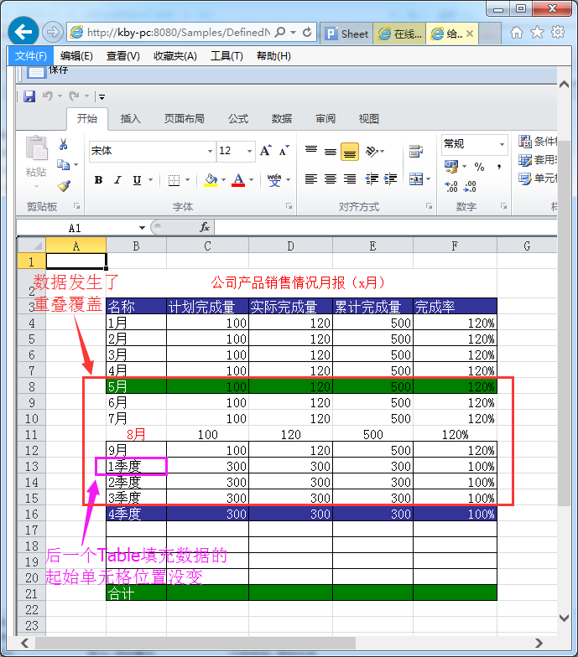Click the wrap text icon
Viewport: 578px width, 657px height.
[416, 152]
